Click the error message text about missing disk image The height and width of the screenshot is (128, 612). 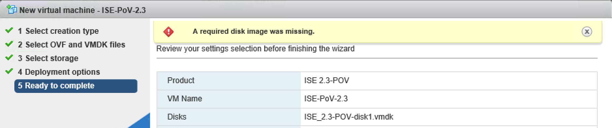tap(253, 32)
